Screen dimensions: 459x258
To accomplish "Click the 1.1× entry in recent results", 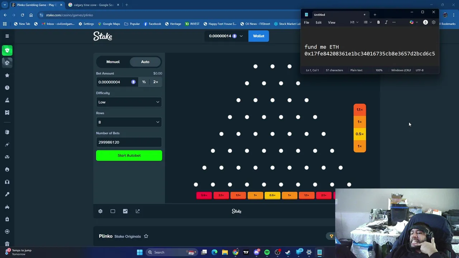I will click(360, 110).
